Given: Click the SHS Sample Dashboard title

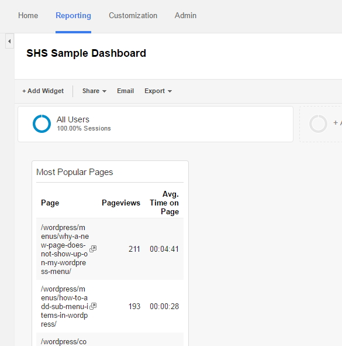Looking at the screenshot, I should (x=86, y=53).
